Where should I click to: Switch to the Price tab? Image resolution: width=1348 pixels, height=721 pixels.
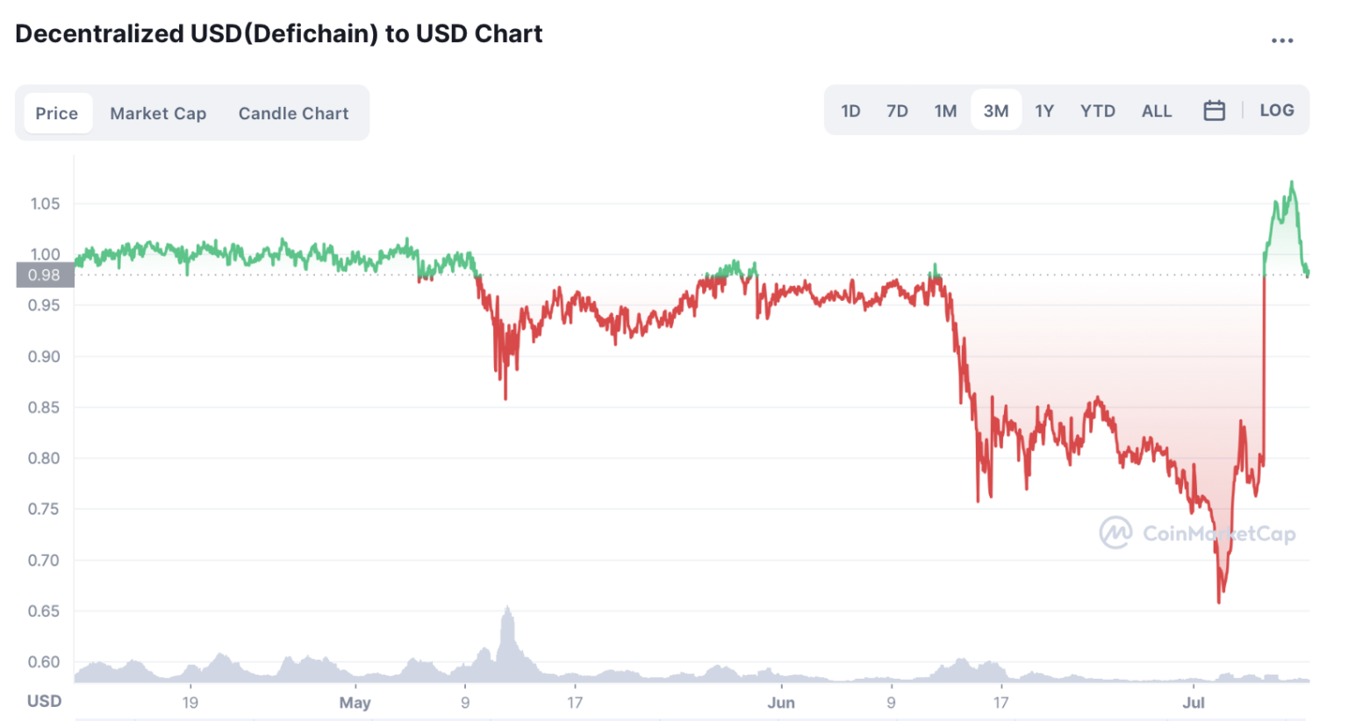[57, 113]
